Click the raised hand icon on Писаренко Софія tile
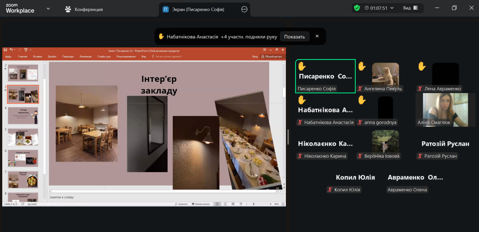 [302, 66]
